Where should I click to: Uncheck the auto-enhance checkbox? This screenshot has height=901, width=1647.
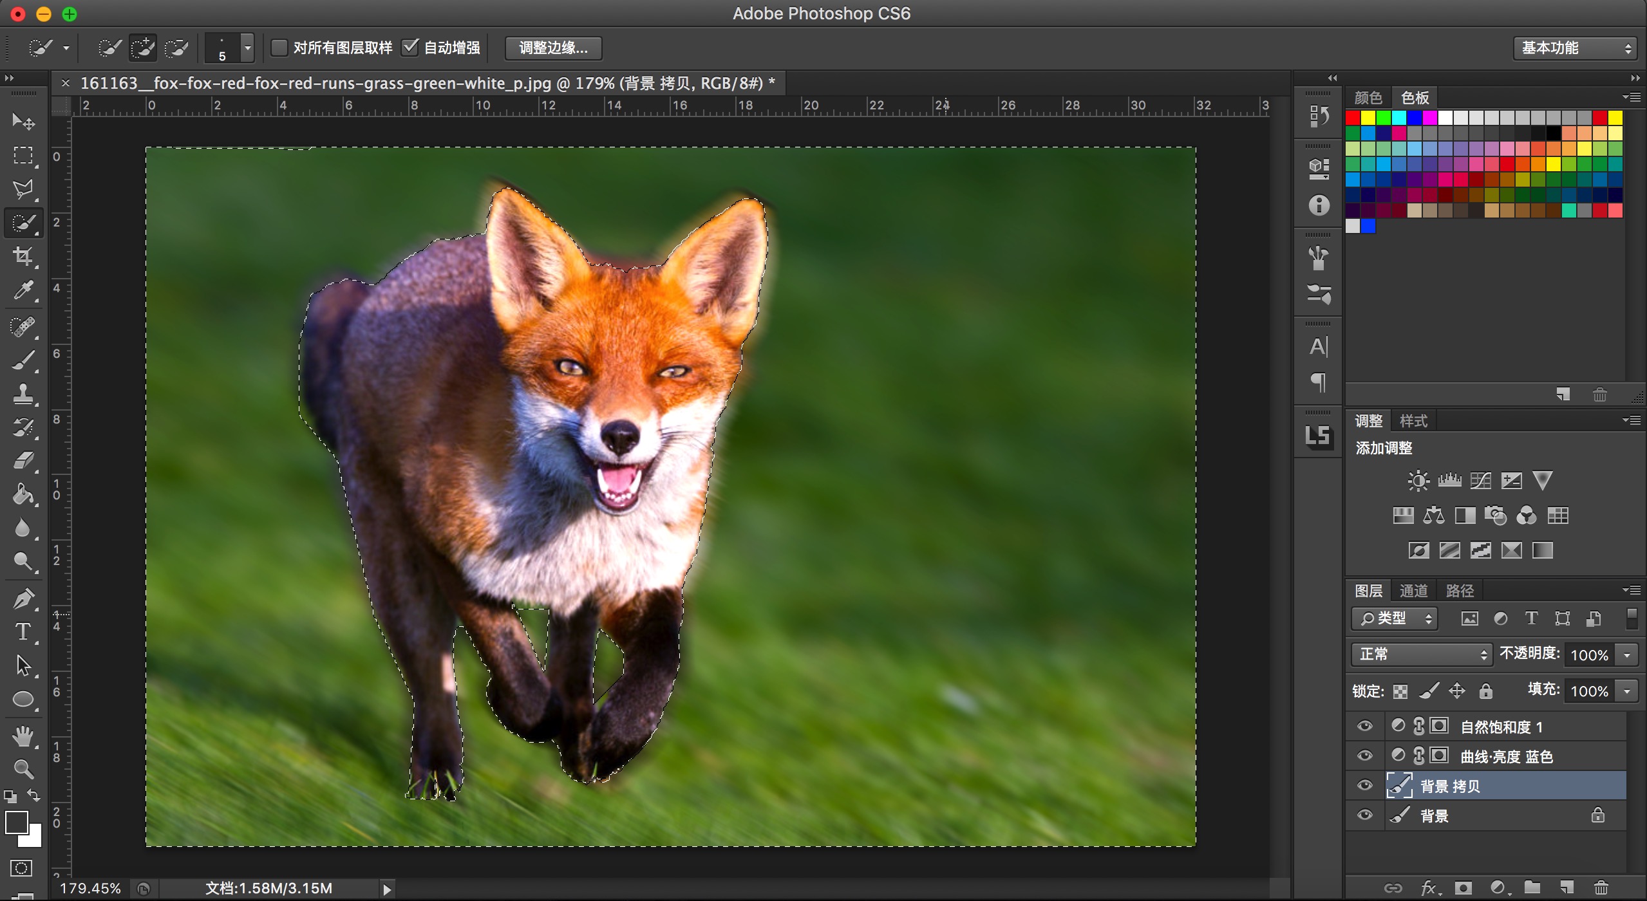click(x=410, y=48)
